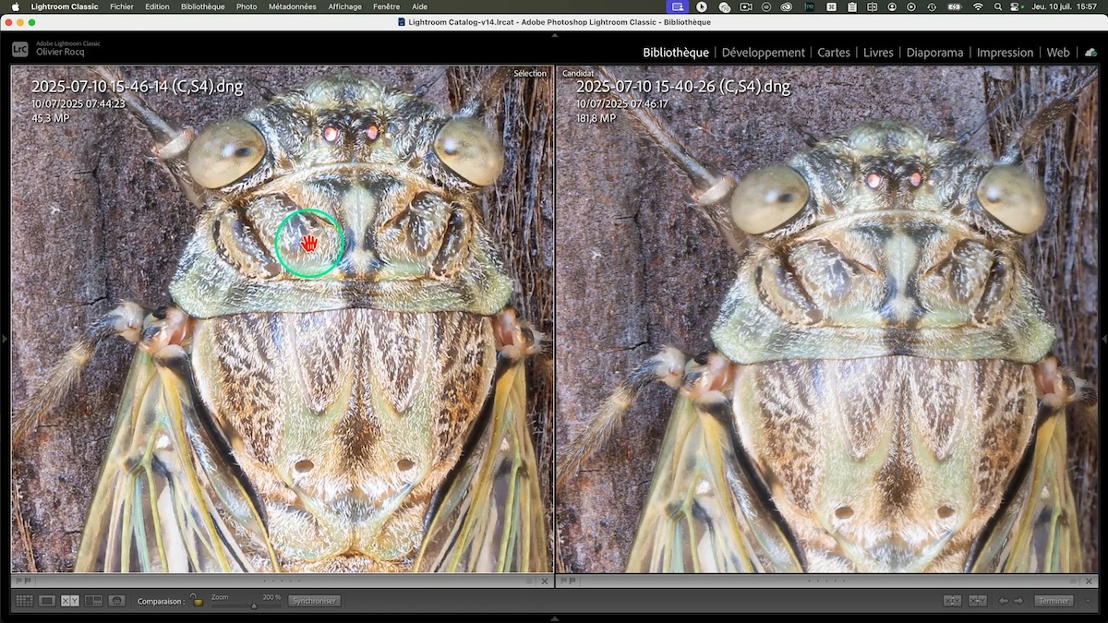Image resolution: width=1108 pixels, height=623 pixels.
Task: Select the next photo arrow
Action: pyautogui.click(x=1018, y=601)
